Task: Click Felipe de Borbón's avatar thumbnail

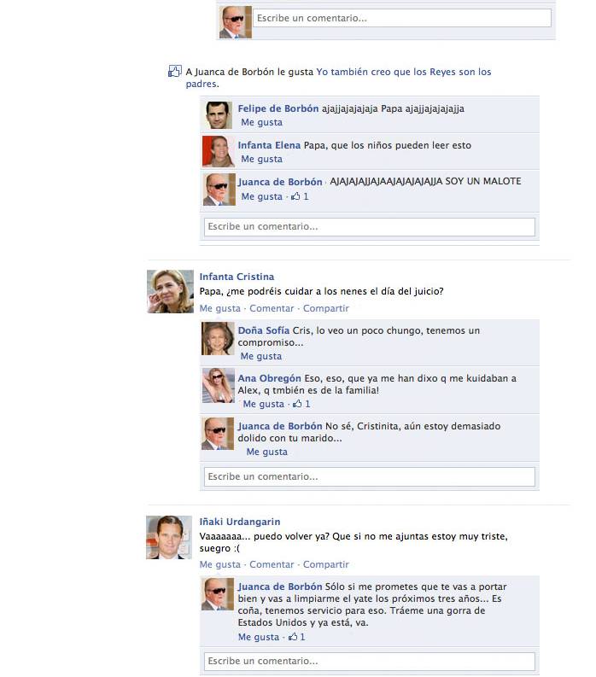Action: point(218,115)
